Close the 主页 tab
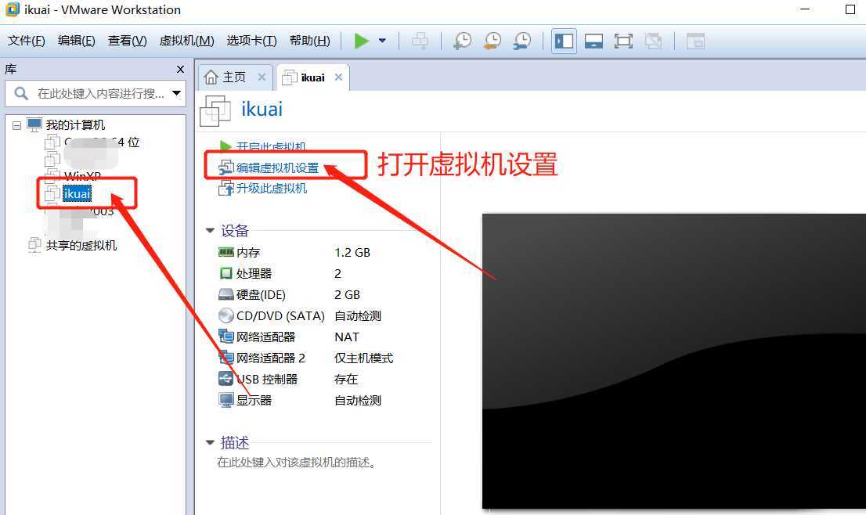866x515 pixels. (x=262, y=77)
